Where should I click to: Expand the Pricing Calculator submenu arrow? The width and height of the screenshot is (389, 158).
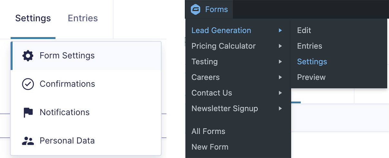[x=280, y=46]
